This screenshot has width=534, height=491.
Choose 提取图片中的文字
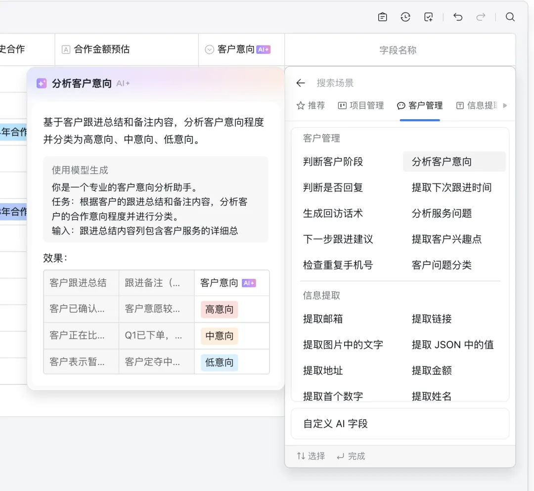(343, 345)
